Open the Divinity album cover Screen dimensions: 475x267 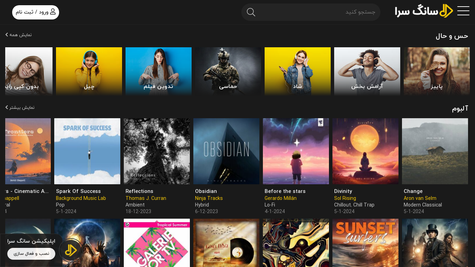[365, 151]
